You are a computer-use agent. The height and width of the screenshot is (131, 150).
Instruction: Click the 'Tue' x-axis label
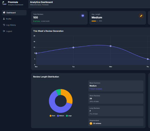(73, 67)
